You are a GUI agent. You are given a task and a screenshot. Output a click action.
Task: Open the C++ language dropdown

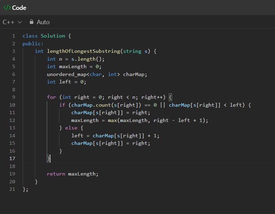12,22
